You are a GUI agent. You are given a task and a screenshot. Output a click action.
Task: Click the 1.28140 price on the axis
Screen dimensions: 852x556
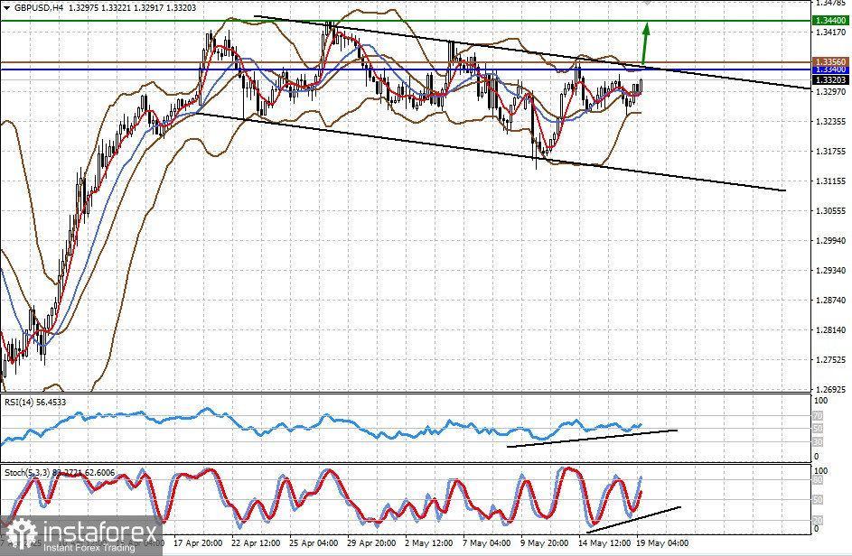click(831, 330)
